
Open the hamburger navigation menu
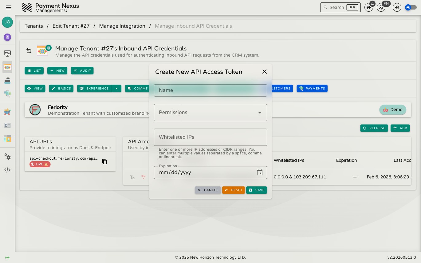pyautogui.click(x=9, y=7)
